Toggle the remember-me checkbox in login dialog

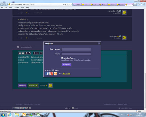pos(62,58)
